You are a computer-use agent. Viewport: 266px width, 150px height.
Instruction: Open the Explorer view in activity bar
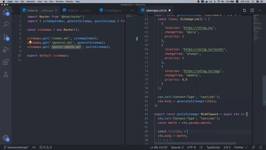[x=6, y=12]
